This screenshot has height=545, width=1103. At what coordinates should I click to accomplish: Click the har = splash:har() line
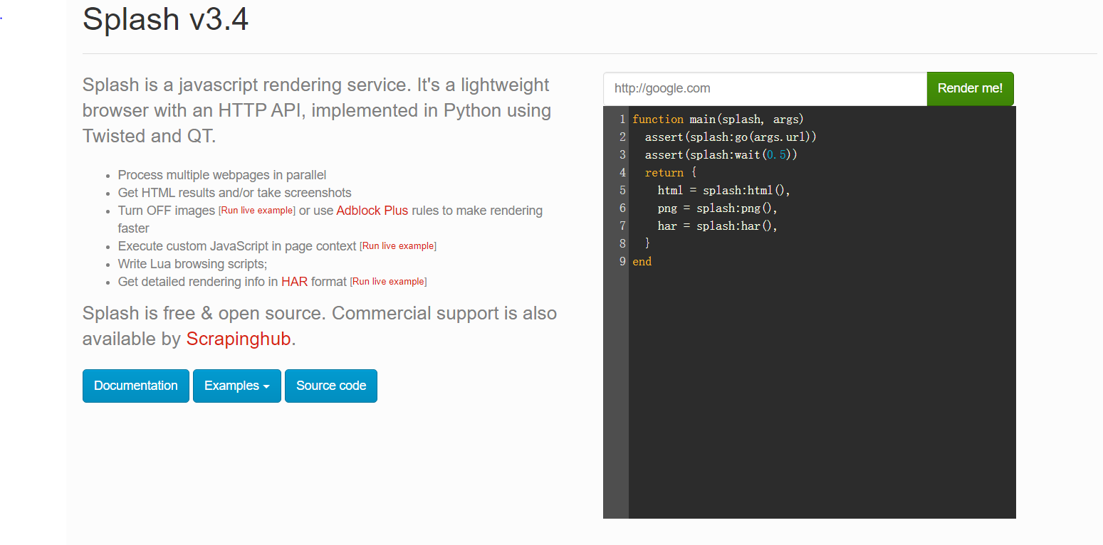coord(717,226)
